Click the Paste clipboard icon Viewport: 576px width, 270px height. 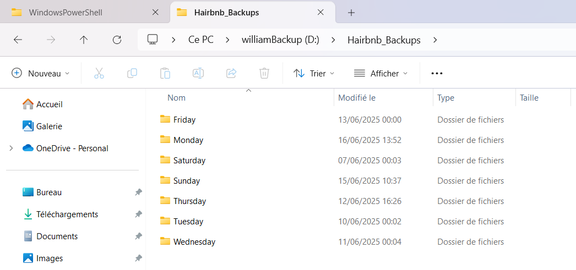[x=165, y=73]
